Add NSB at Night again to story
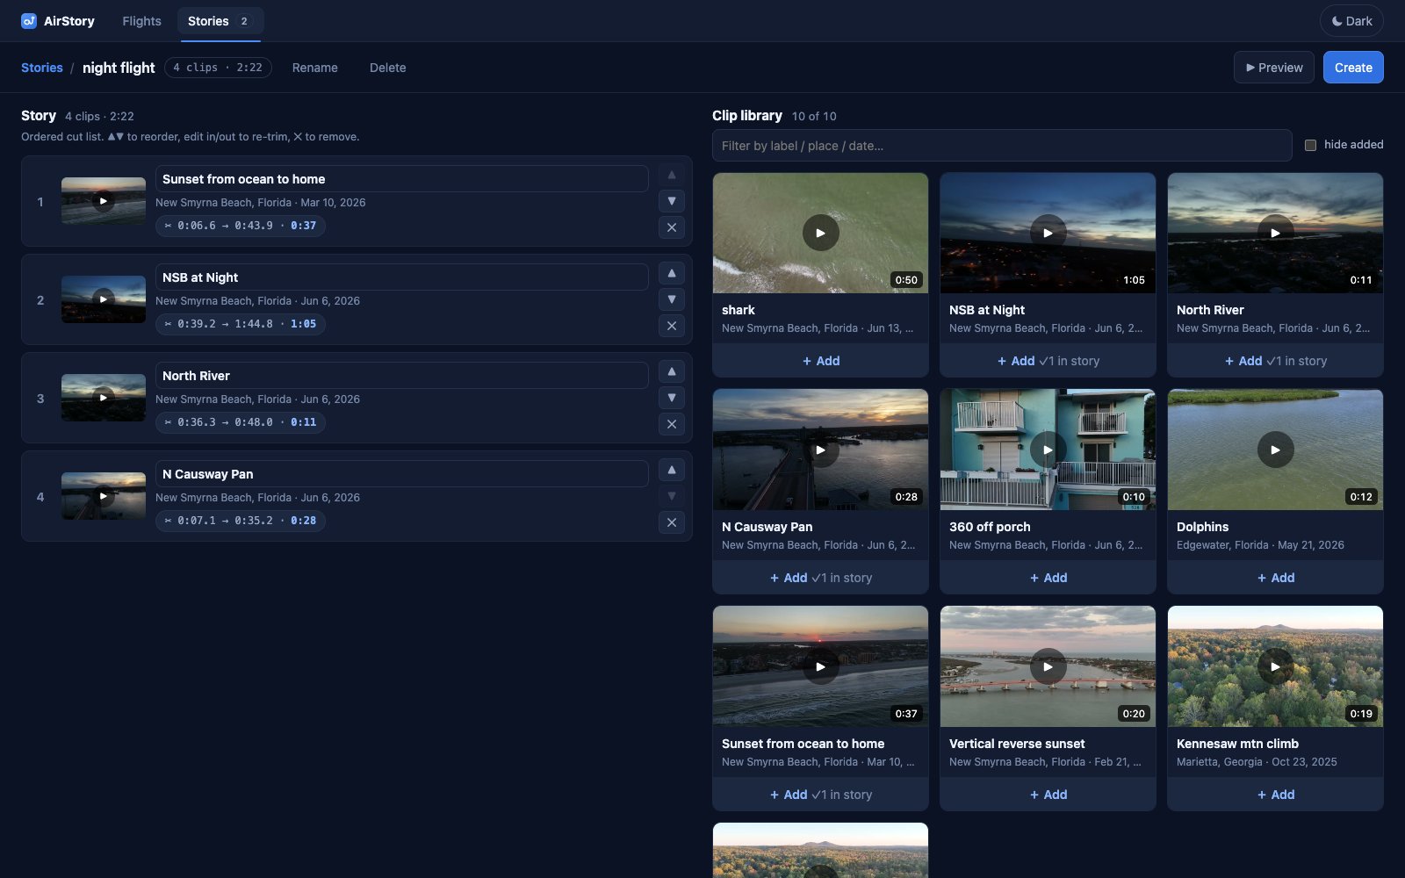The width and height of the screenshot is (1405, 878). (x=1048, y=361)
